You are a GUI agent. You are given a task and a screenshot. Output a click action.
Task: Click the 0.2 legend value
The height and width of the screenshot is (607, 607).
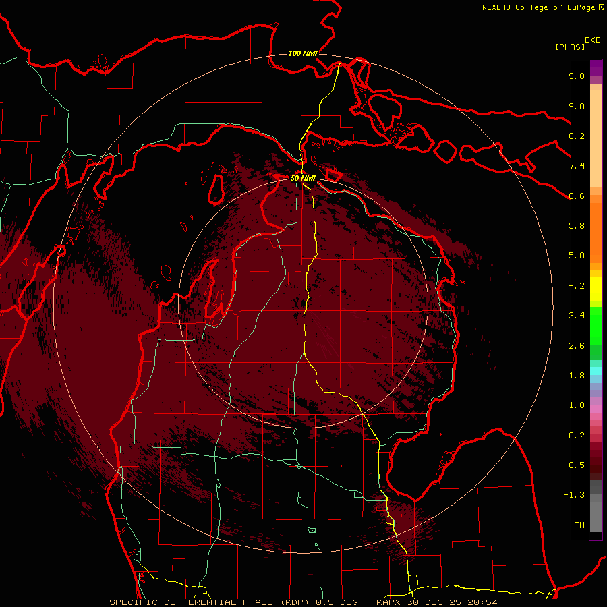pos(577,436)
